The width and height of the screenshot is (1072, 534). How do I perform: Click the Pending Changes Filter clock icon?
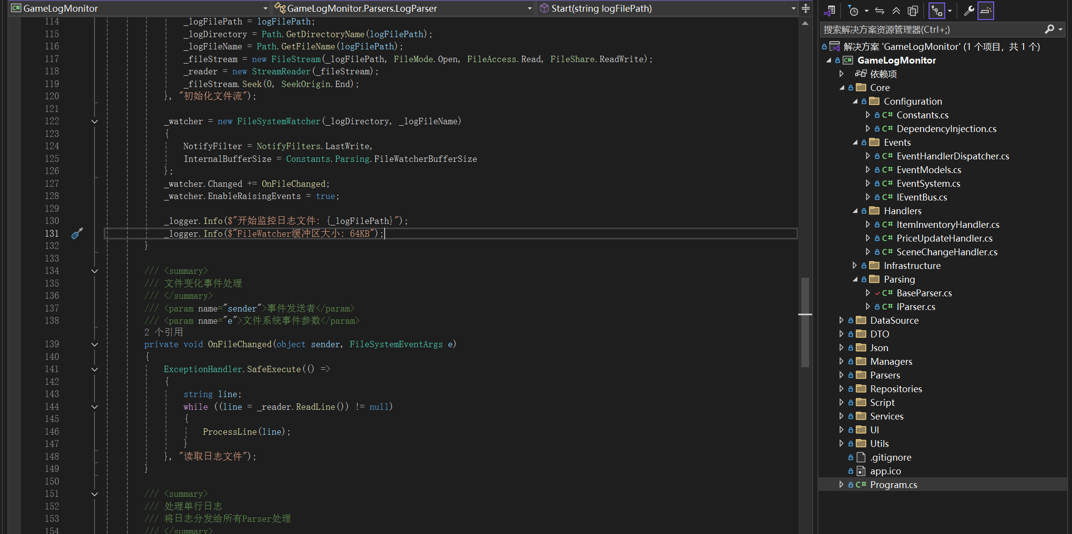853,11
